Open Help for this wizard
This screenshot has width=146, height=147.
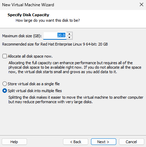[x=14, y=142]
